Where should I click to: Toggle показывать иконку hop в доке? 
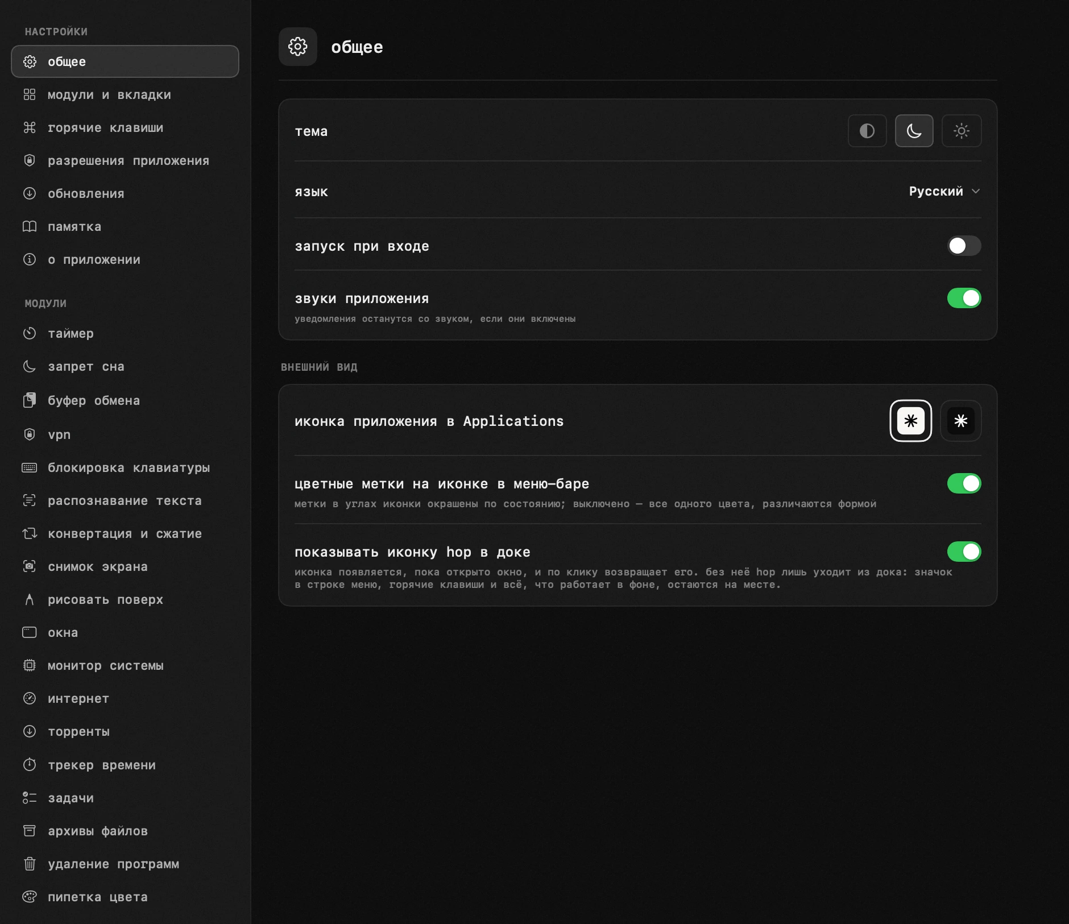coord(964,552)
